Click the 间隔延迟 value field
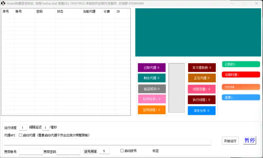Viewport: 263px width, 158px height. click(46, 127)
